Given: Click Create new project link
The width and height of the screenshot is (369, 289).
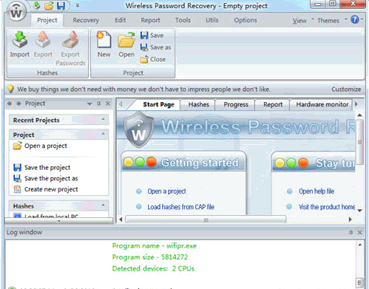Looking at the screenshot, I should (51, 189).
